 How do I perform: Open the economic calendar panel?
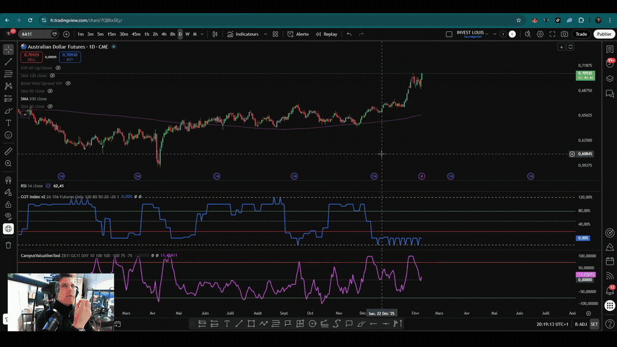[610, 261]
